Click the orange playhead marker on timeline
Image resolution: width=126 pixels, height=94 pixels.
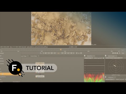61,50
